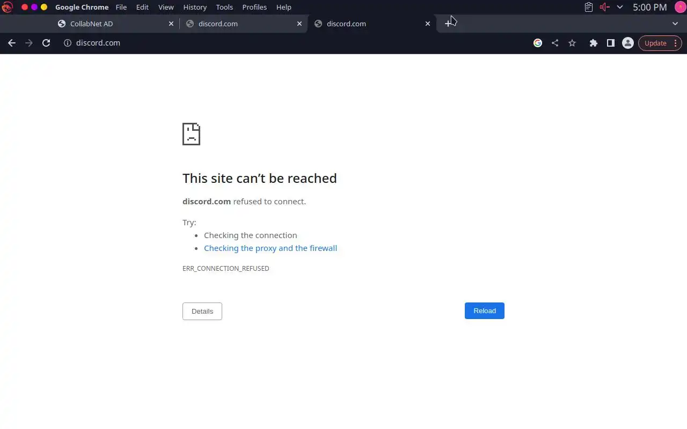This screenshot has height=429, width=687.
Task: Open the profile avatar icon
Action: 628,43
